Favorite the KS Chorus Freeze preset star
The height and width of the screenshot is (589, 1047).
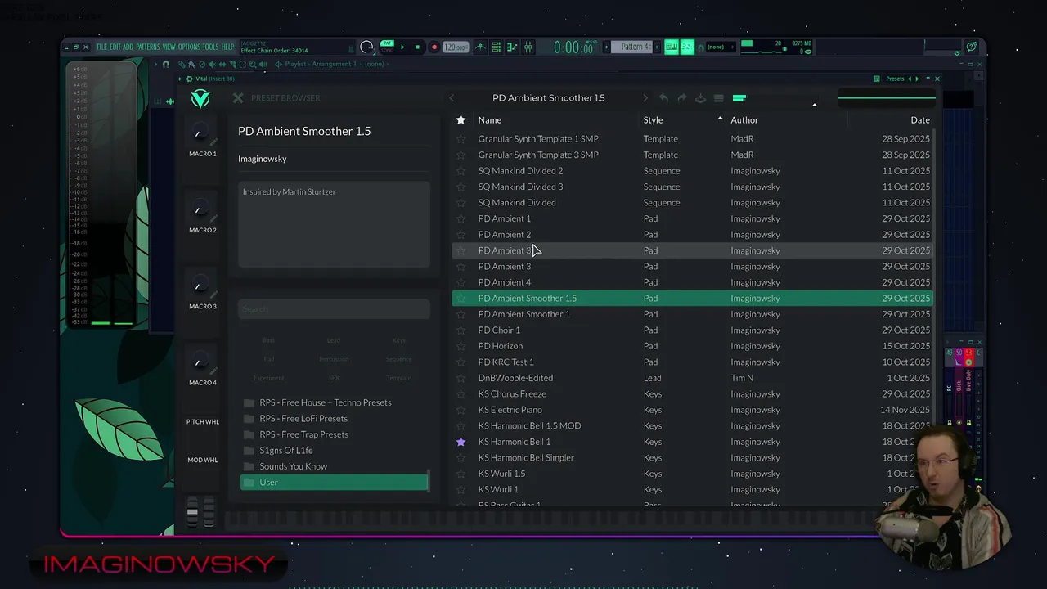(x=461, y=394)
